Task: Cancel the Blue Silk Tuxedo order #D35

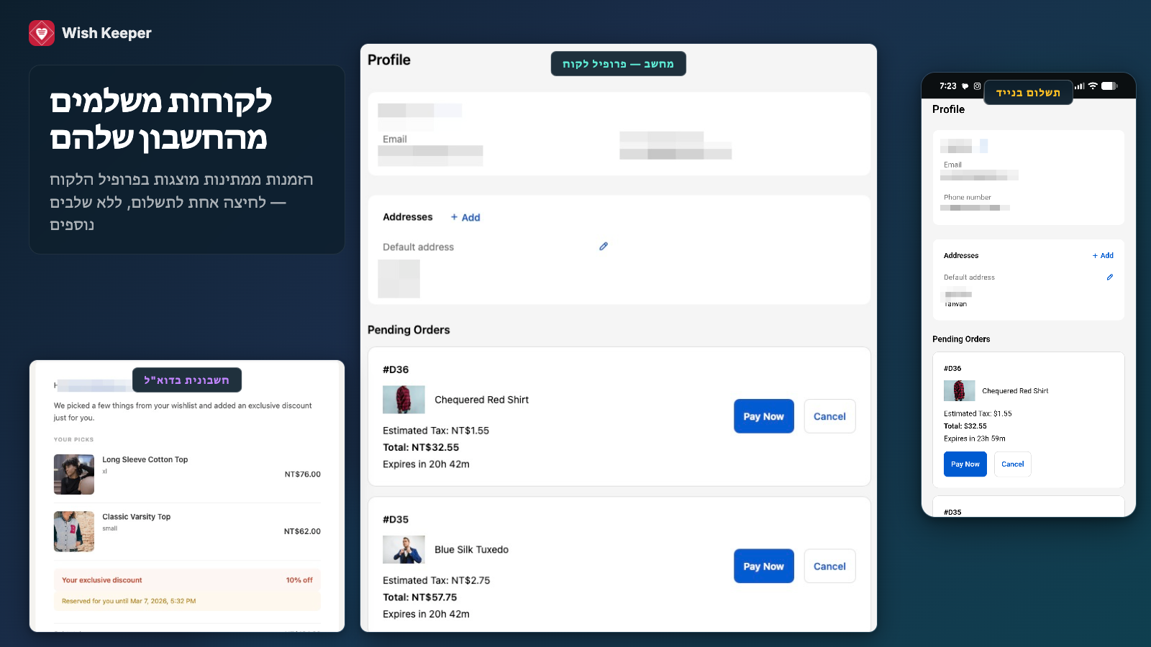Action: pos(829,566)
